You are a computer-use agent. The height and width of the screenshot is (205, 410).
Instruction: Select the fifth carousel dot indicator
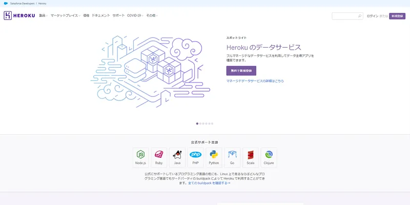tap(209, 124)
